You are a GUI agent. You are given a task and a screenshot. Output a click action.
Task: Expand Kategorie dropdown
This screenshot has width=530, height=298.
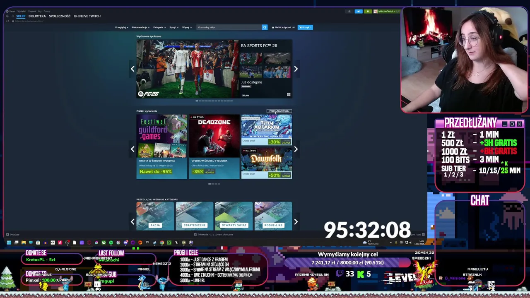coord(159,27)
